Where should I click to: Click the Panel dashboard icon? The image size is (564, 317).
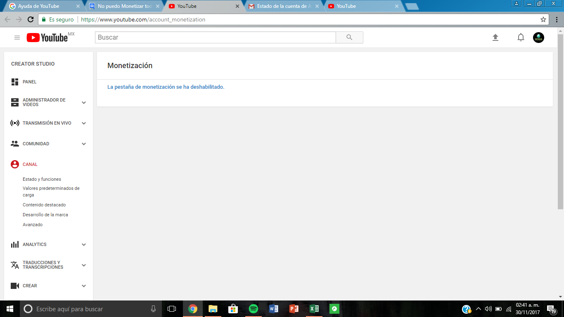pos(15,82)
